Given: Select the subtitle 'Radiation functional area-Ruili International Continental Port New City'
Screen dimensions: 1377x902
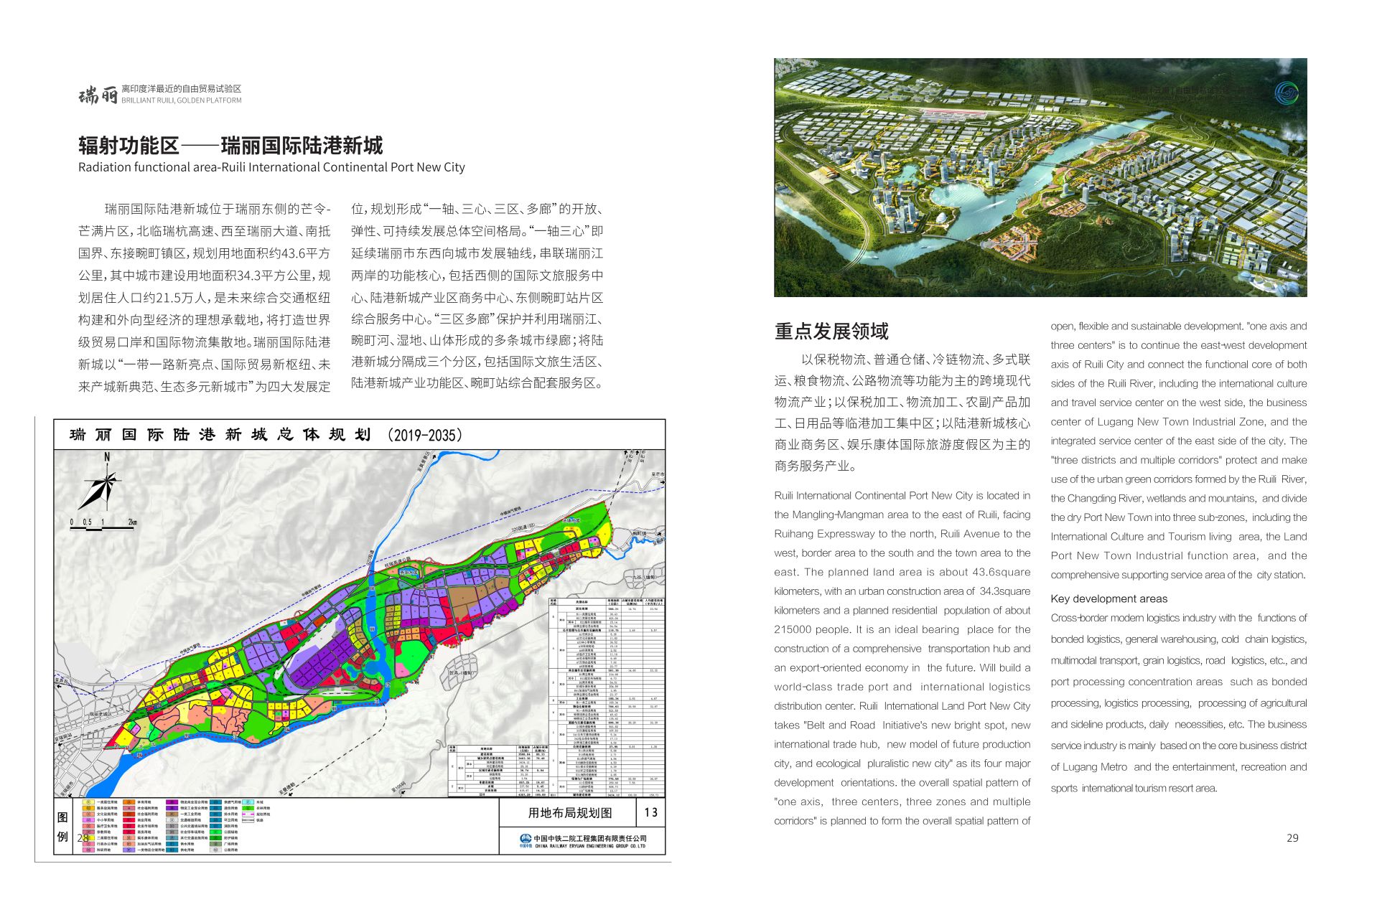Looking at the screenshot, I should tap(271, 167).
